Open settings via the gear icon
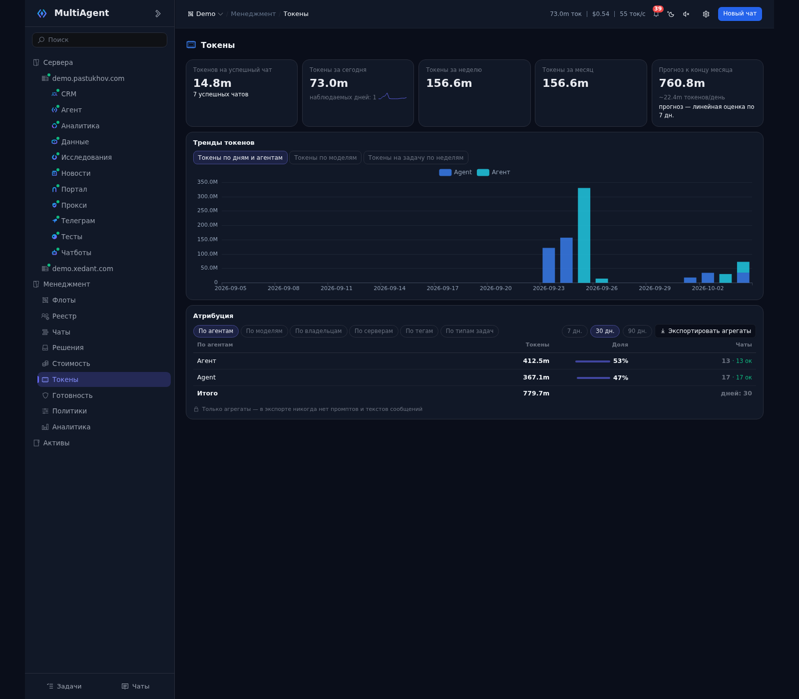 (706, 14)
